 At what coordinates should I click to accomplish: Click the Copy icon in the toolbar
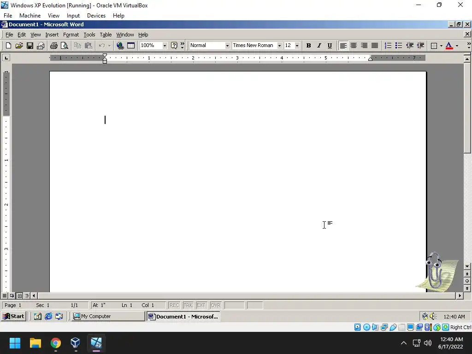tap(77, 46)
